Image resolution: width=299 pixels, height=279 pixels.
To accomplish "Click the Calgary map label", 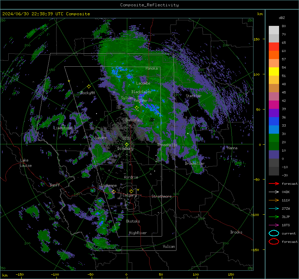I will pos(130,195).
